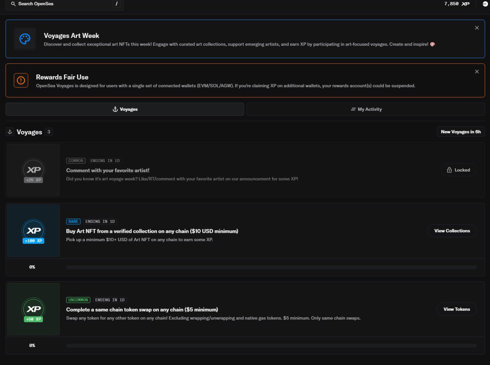This screenshot has height=365, width=490.
Task: Click the Rewards Fair Use title
Action: pos(62,77)
